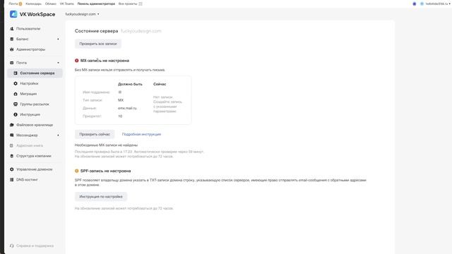Expand the Мессенджер section arrow
The image size is (452, 254).
tap(58, 135)
